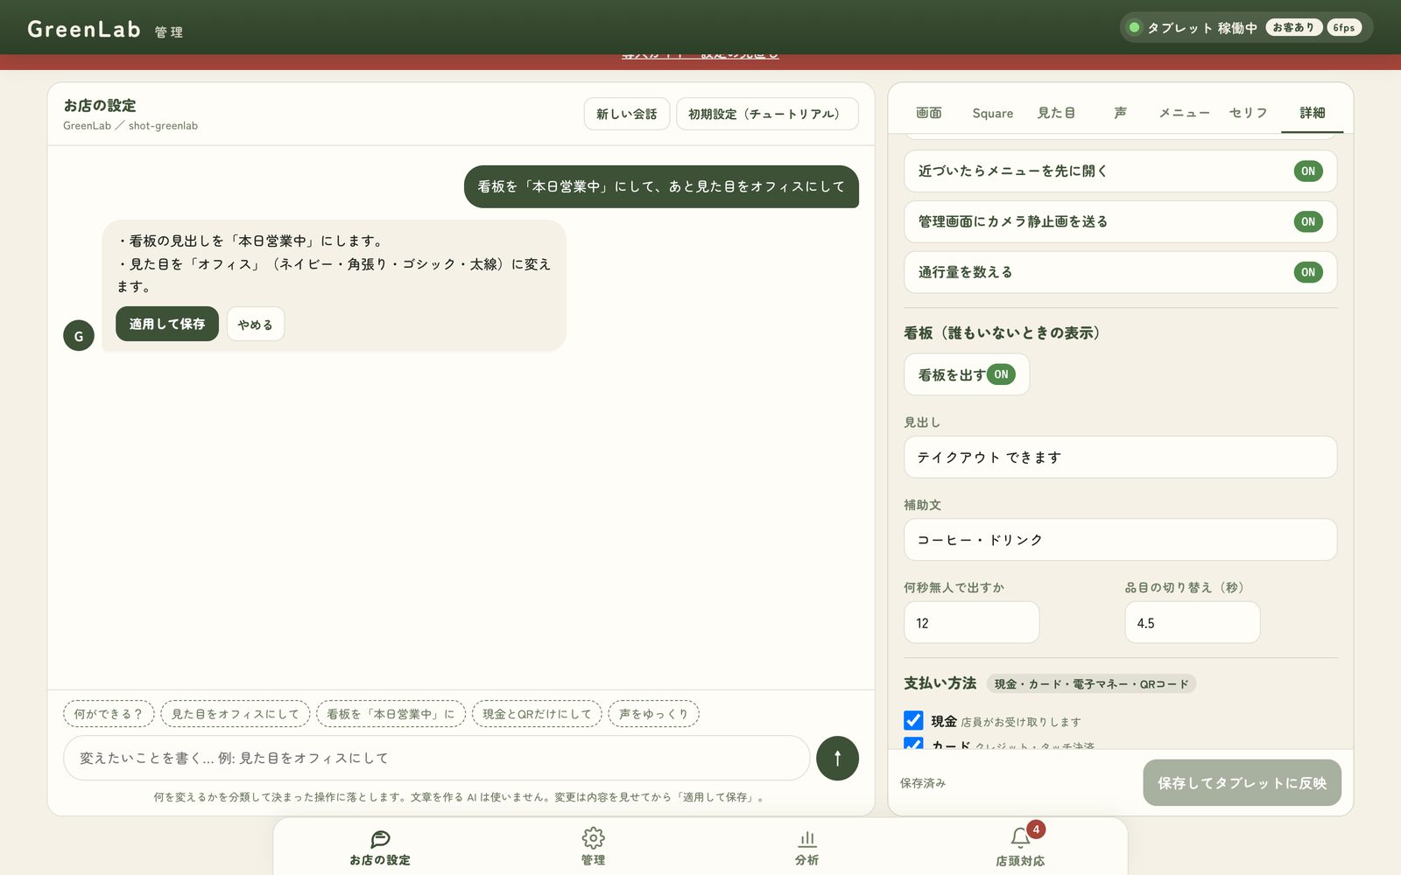Click the G assistant avatar

(79, 335)
